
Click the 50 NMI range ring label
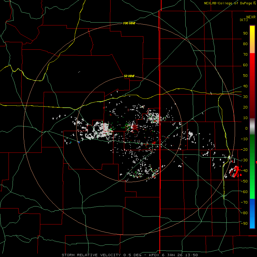pos(129,76)
